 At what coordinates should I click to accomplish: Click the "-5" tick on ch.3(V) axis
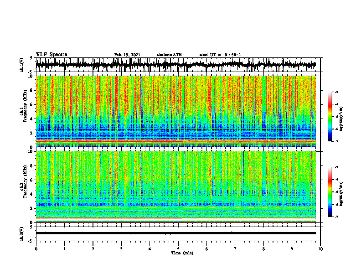(x=31, y=241)
